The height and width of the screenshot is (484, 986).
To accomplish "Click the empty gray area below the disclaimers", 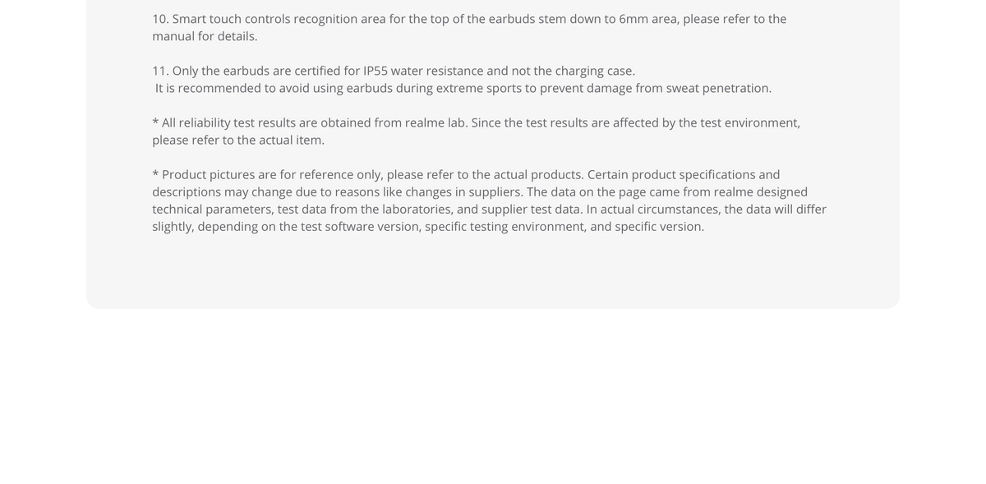I will pos(493,271).
